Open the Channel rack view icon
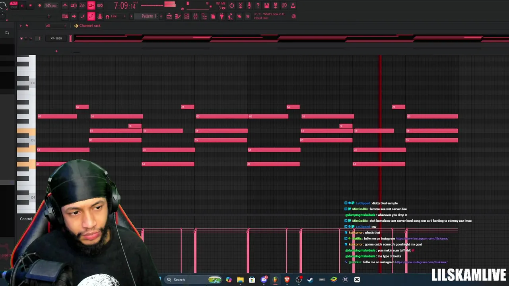Screen dimensions: 509x286 (187, 16)
